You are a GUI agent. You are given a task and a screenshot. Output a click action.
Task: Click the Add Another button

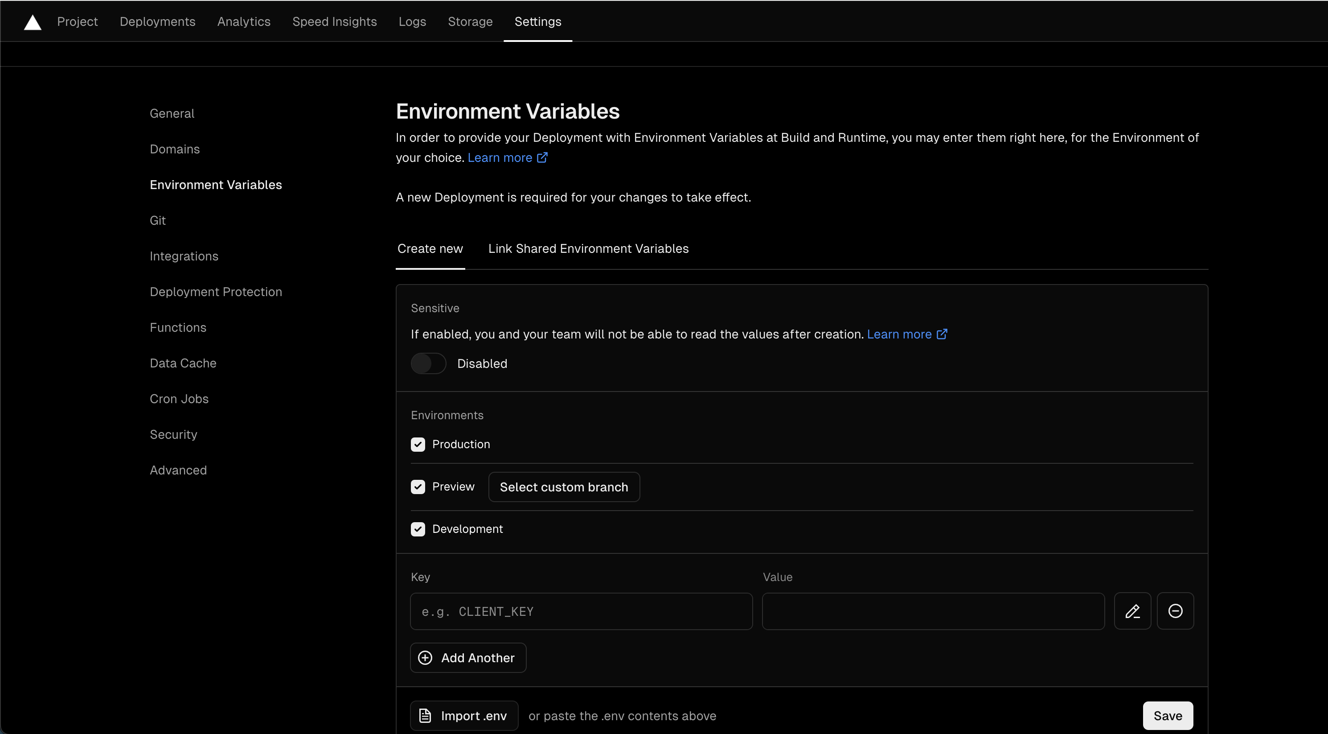tap(467, 658)
